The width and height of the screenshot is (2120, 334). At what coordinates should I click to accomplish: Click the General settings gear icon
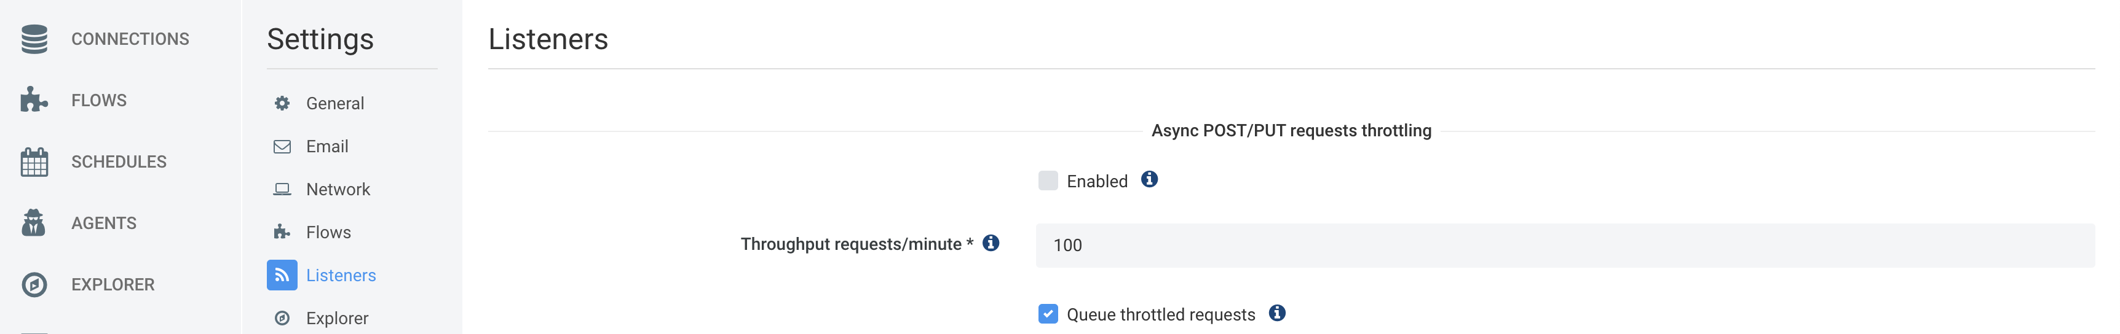pyautogui.click(x=282, y=103)
